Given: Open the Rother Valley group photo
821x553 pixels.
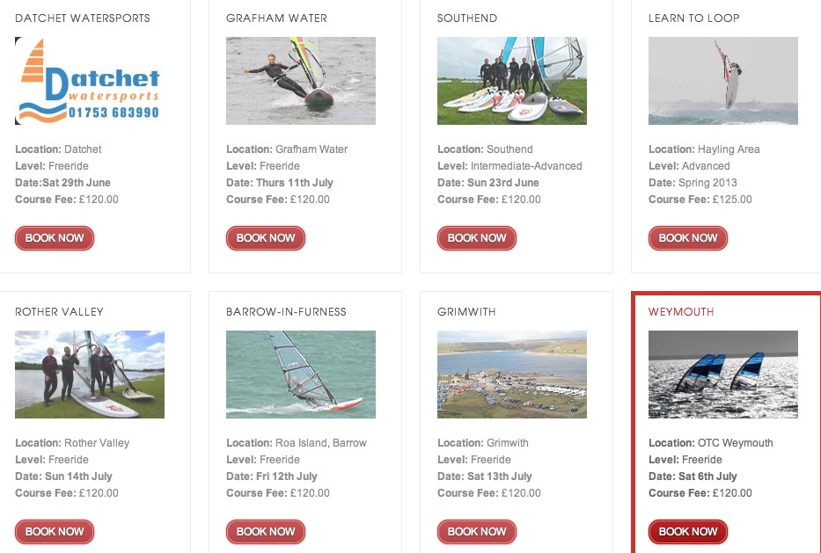Looking at the screenshot, I should tap(90, 374).
